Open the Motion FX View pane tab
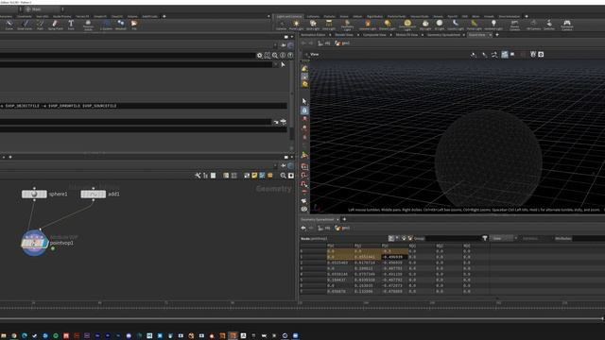 pos(406,35)
